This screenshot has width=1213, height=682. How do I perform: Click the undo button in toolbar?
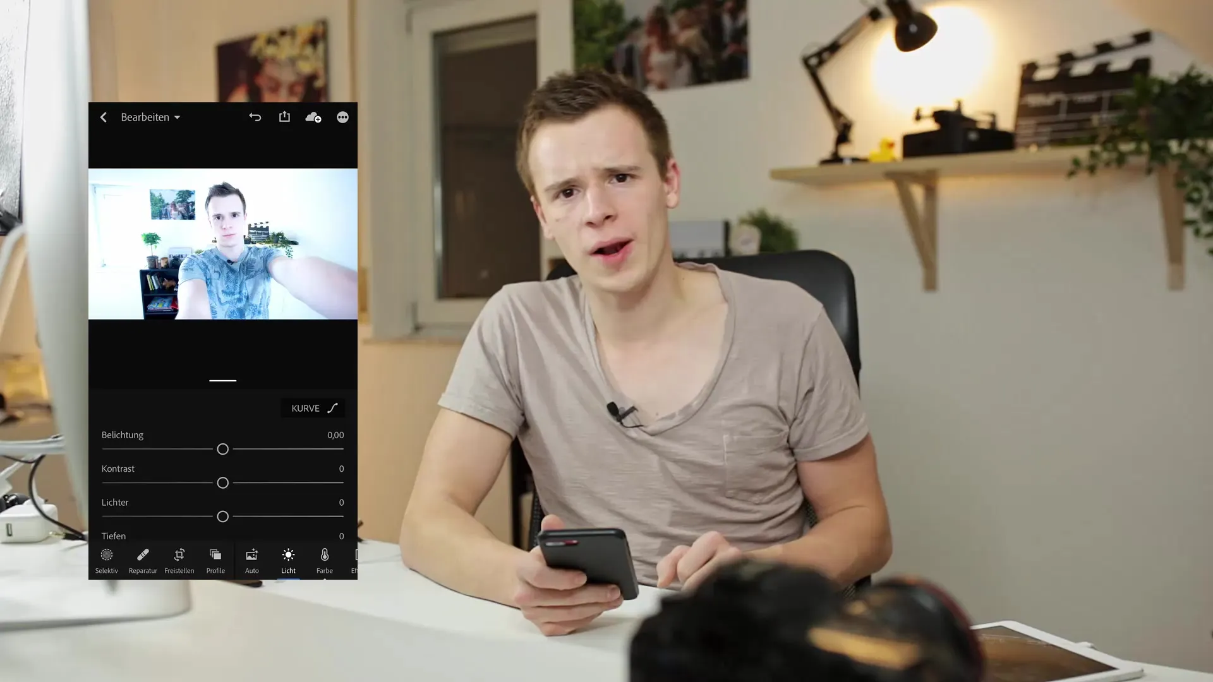[255, 117]
